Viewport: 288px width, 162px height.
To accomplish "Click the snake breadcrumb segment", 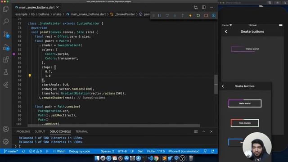I will click(57, 14).
